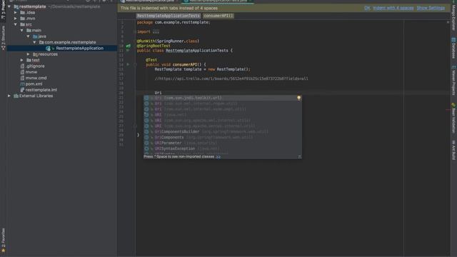Click the Spring Boot class icon beside RestTemplateApplication
The height and width of the screenshot is (257, 457).
coord(48,49)
